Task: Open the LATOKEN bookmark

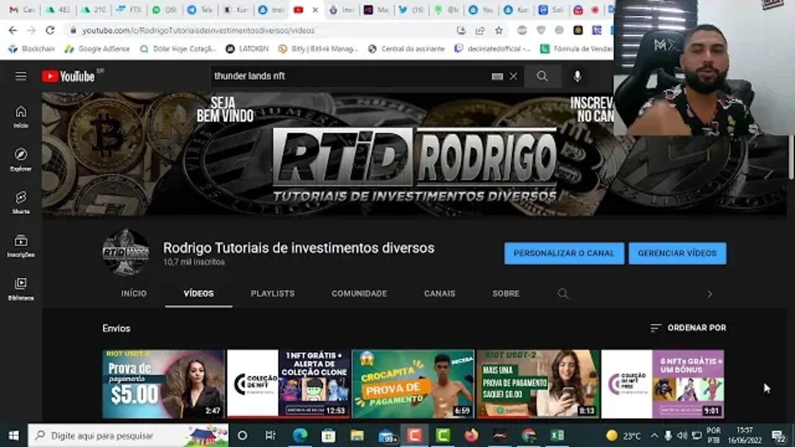Action: (247, 48)
